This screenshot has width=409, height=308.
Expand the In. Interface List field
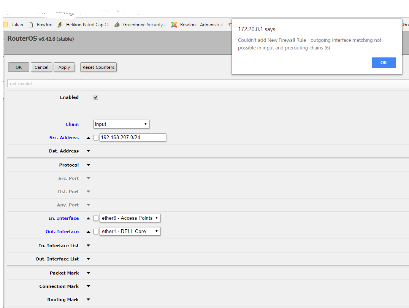pos(89,246)
